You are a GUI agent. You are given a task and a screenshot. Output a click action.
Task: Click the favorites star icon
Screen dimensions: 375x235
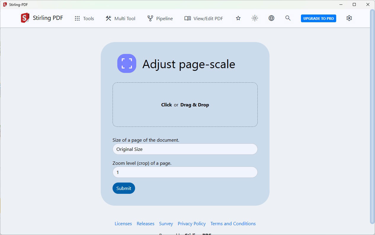(238, 18)
